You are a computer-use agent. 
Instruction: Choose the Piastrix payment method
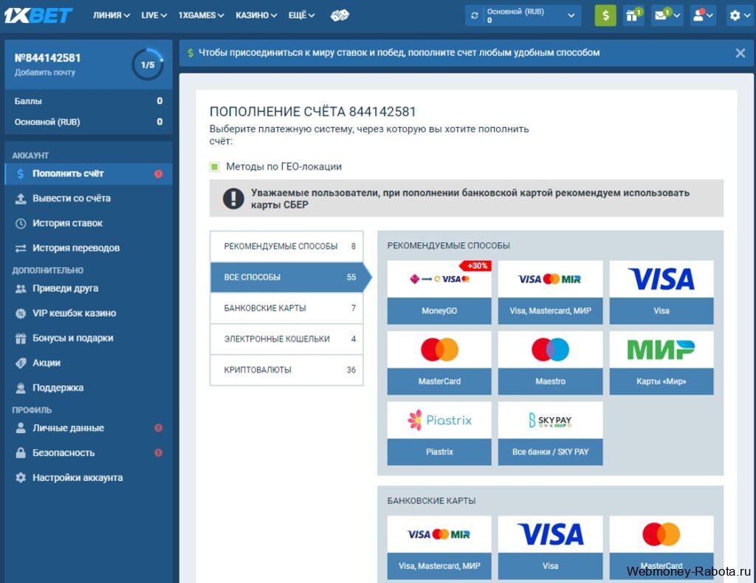(x=439, y=433)
